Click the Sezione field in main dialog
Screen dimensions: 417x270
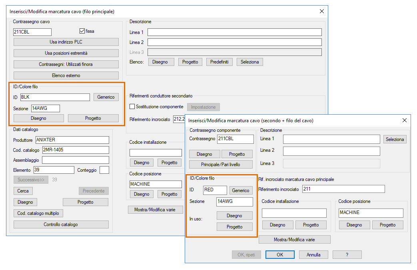[46, 108]
